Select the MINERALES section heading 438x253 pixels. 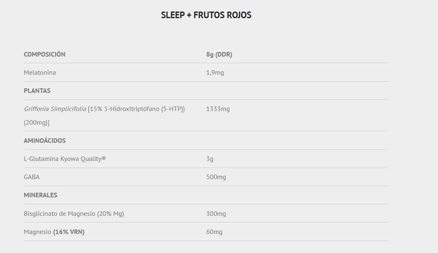point(41,195)
